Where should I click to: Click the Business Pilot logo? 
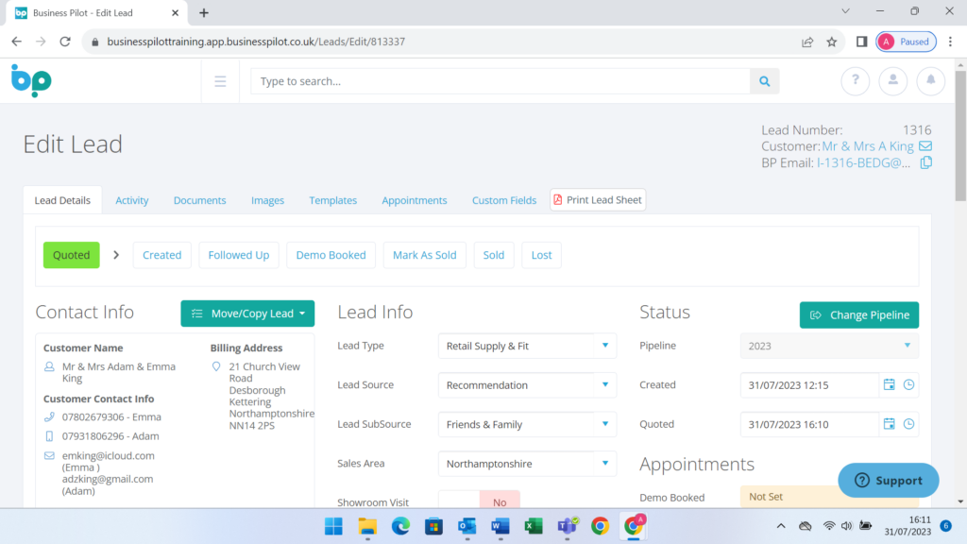point(31,81)
